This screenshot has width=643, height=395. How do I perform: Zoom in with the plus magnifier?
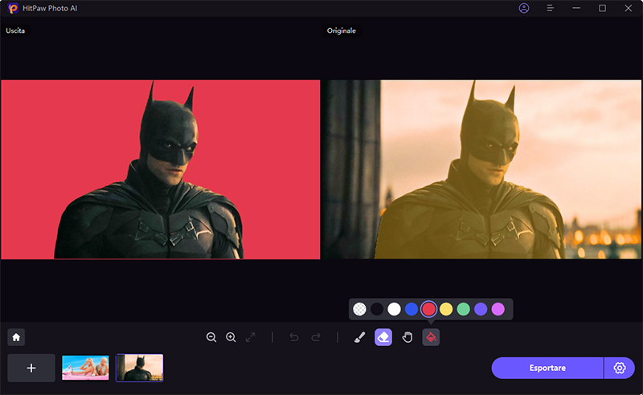(231, 337)
